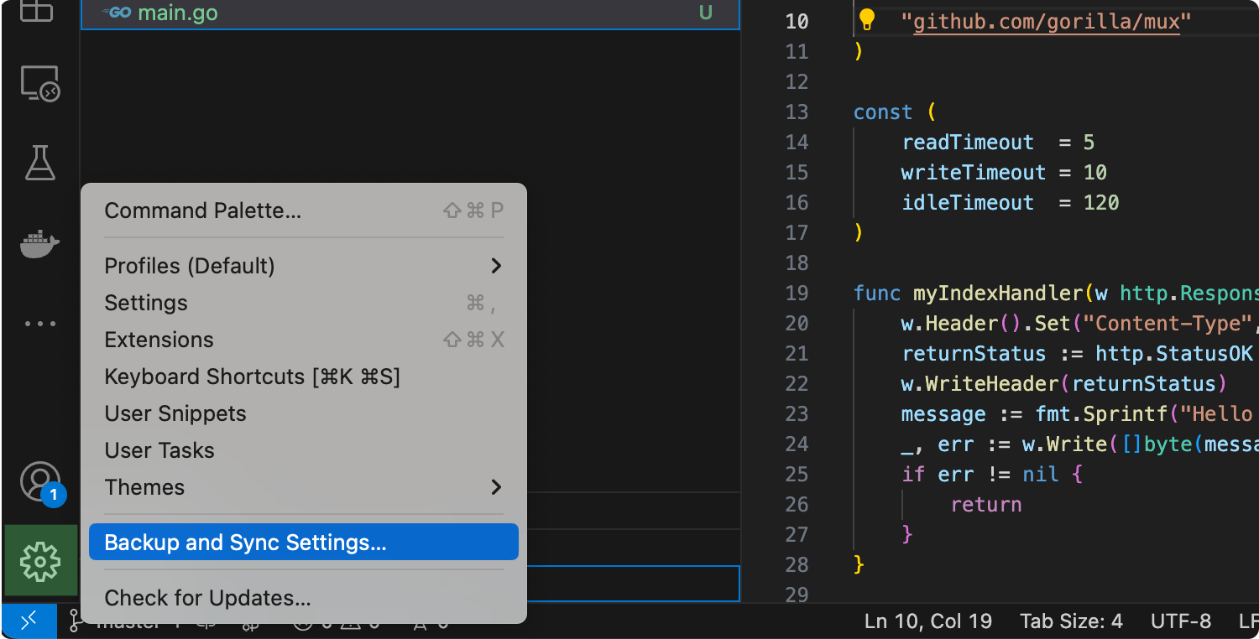Viewport: 1259px width, 639px height.
Task: Open remote window from status bar icon
Action: [29, 621]
